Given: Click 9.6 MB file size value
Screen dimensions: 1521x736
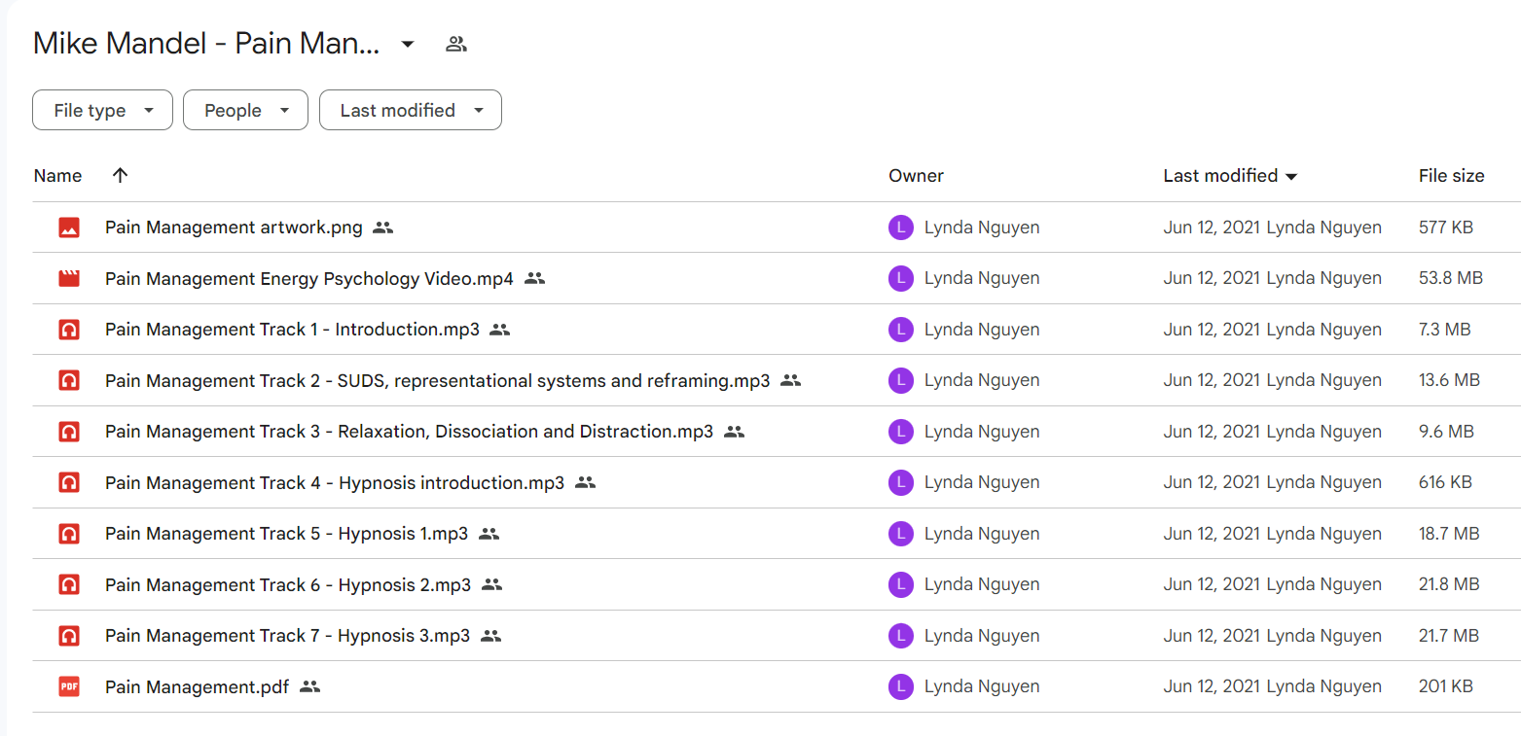Looking at the screenshot, I should pos(1446,432).
